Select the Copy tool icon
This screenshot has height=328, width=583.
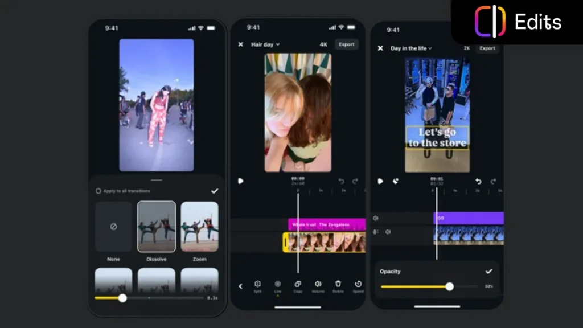coord(298,284)
